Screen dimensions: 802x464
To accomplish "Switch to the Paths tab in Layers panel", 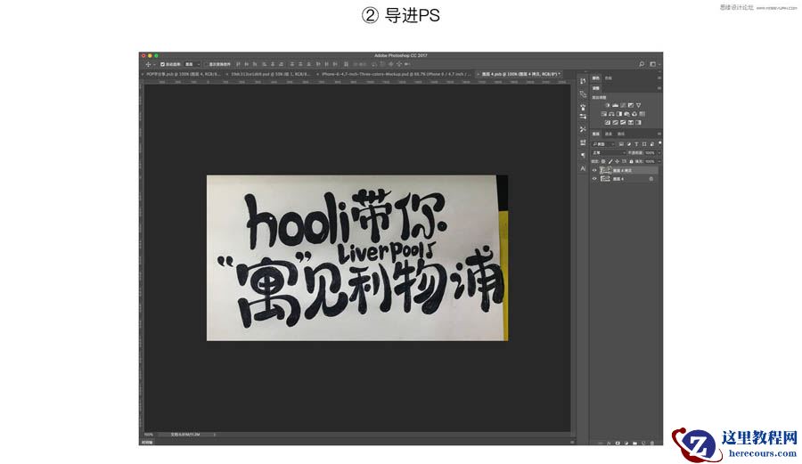I will pyautogui.click(x=621, y=134).
